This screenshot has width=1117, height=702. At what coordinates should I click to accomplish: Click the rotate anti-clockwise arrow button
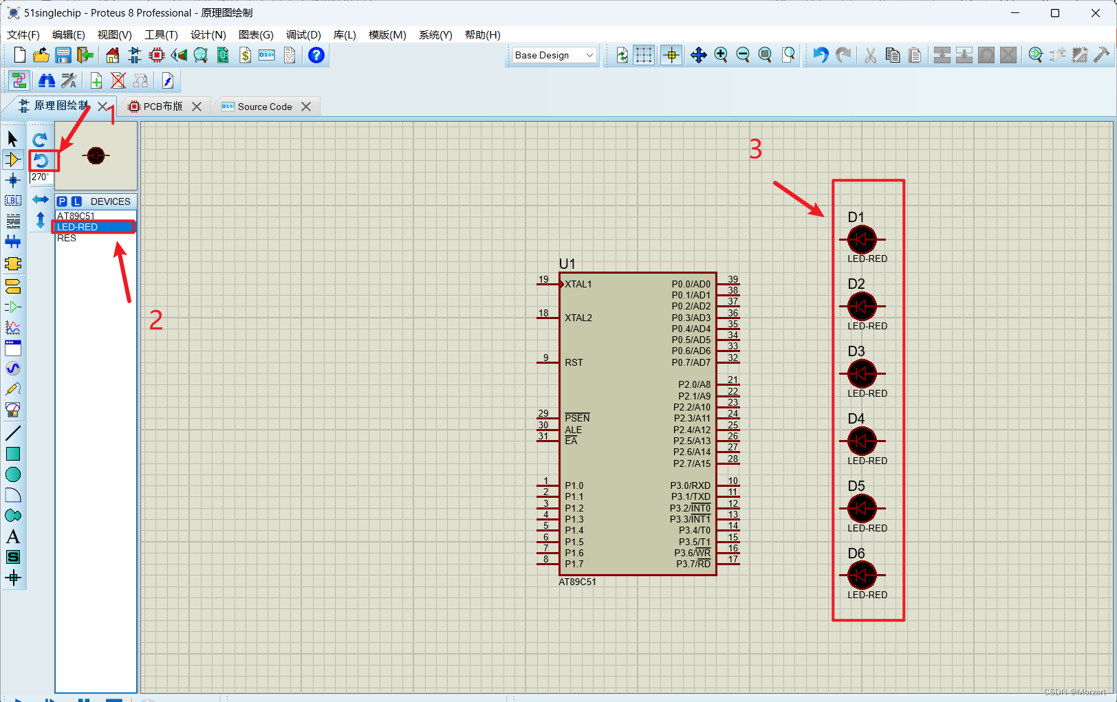[41, 160]
